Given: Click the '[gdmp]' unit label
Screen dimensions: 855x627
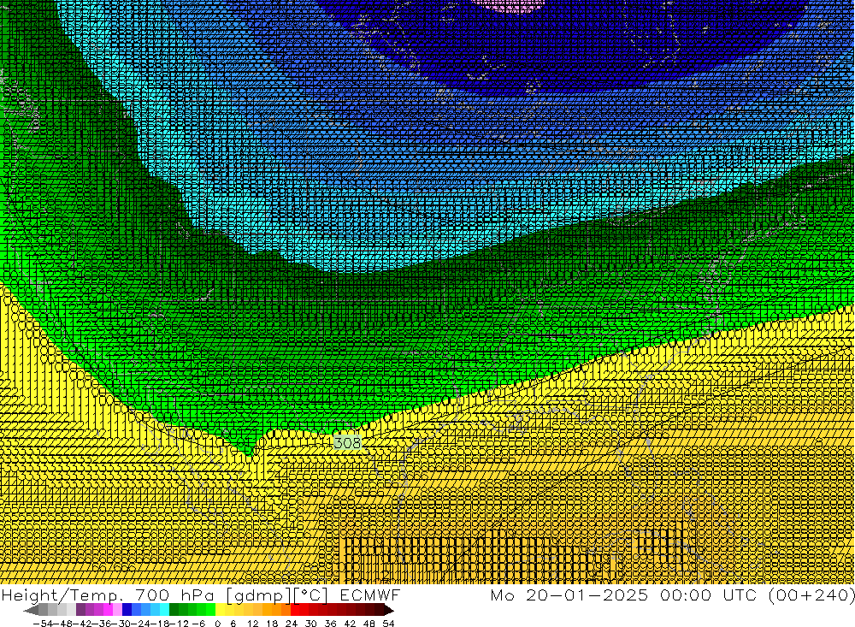Looking at the screenshot, I should pyautogui.click(x=258, y=595).
